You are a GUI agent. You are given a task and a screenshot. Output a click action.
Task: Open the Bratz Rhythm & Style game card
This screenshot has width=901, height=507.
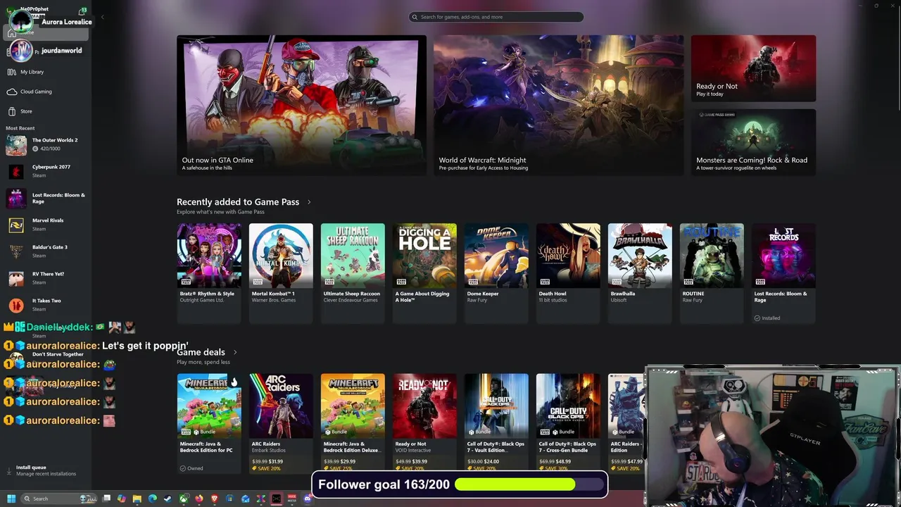(x=209, y=273)
